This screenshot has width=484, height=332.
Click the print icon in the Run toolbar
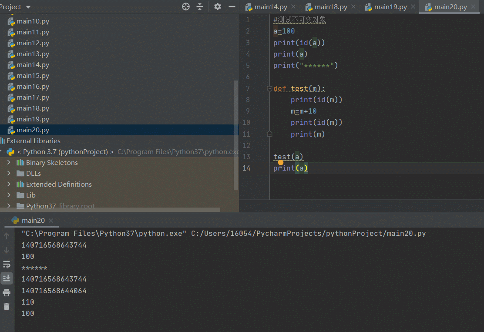7,292
